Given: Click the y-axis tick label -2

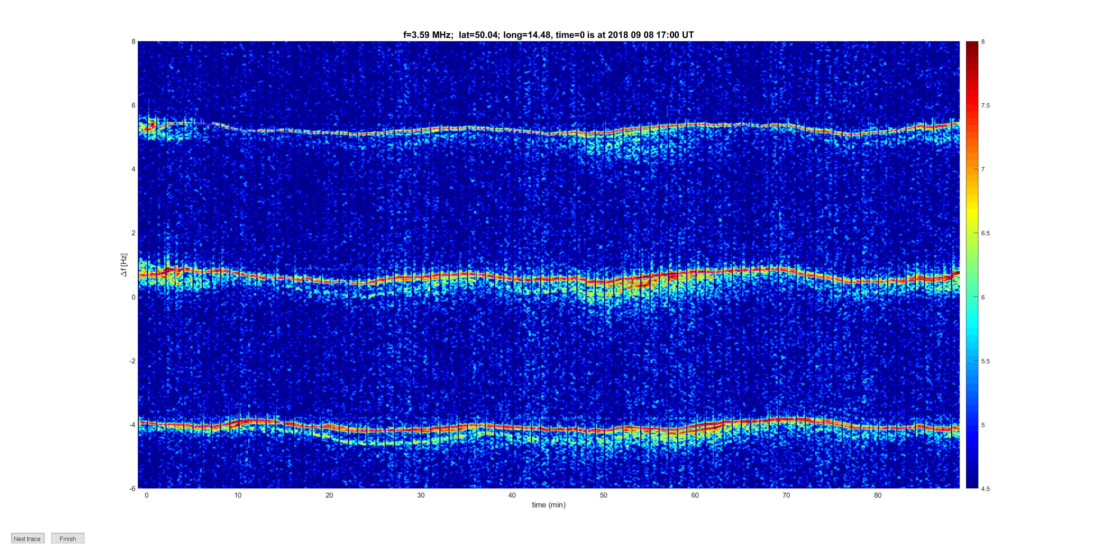Looking at the screenshot, I should click(x=132, y=361).
